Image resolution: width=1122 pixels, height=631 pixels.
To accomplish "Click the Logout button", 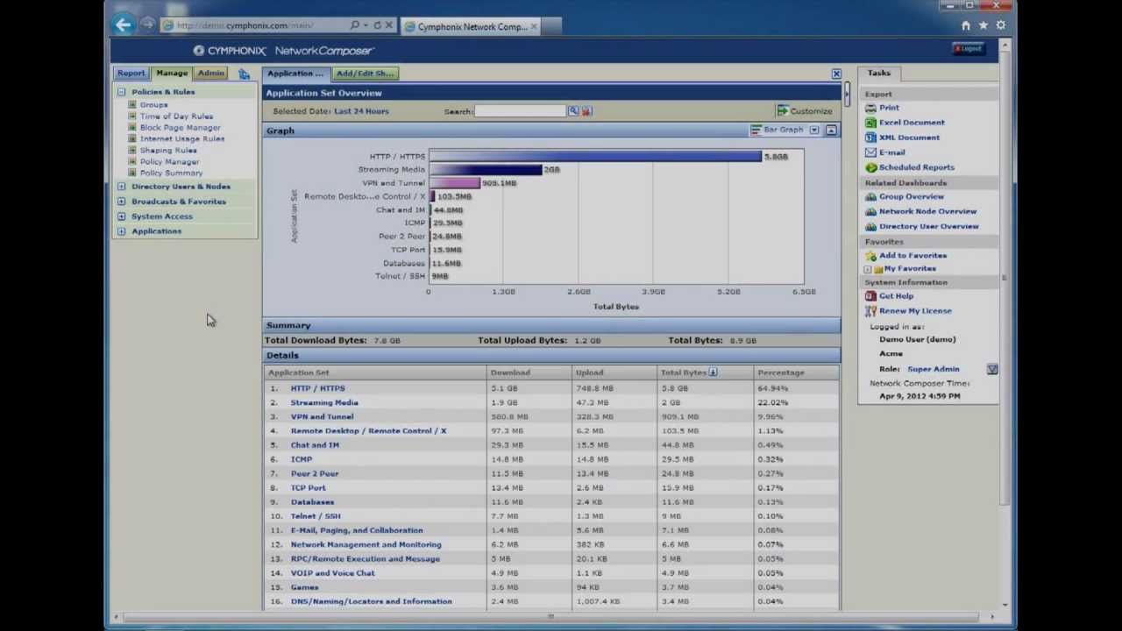I will coord(969,49).
